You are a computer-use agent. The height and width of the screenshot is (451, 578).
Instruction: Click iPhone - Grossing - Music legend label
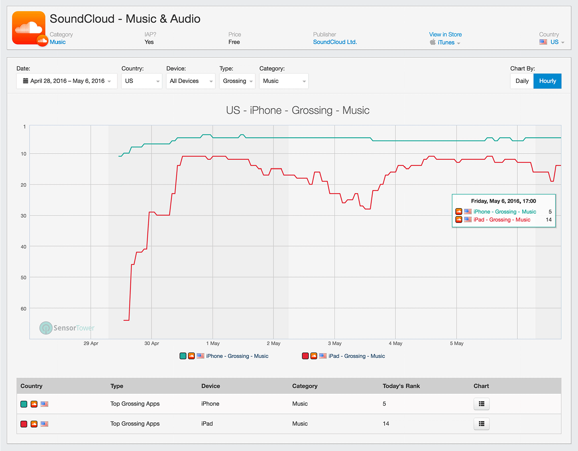coord(237,356)
